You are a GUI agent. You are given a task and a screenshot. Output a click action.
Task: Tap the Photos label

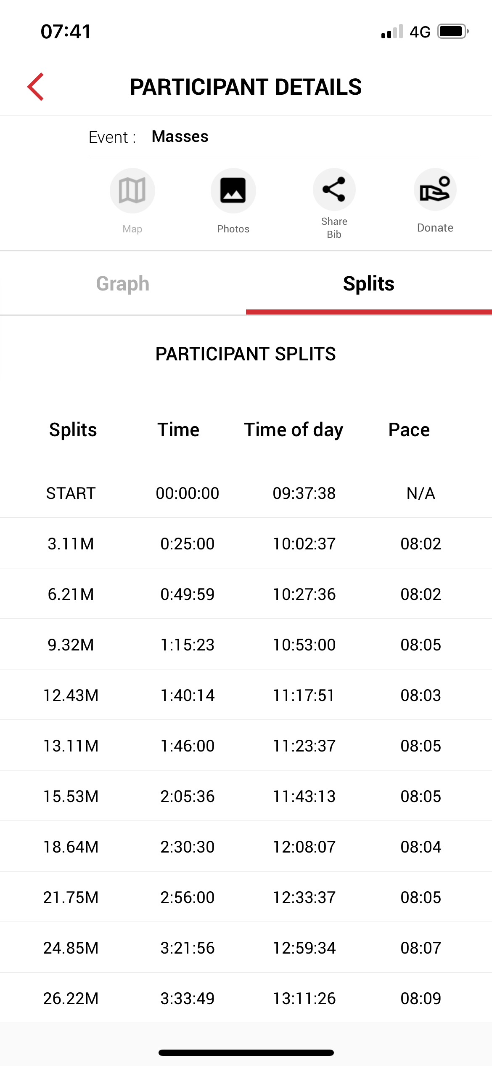(233, 229)
